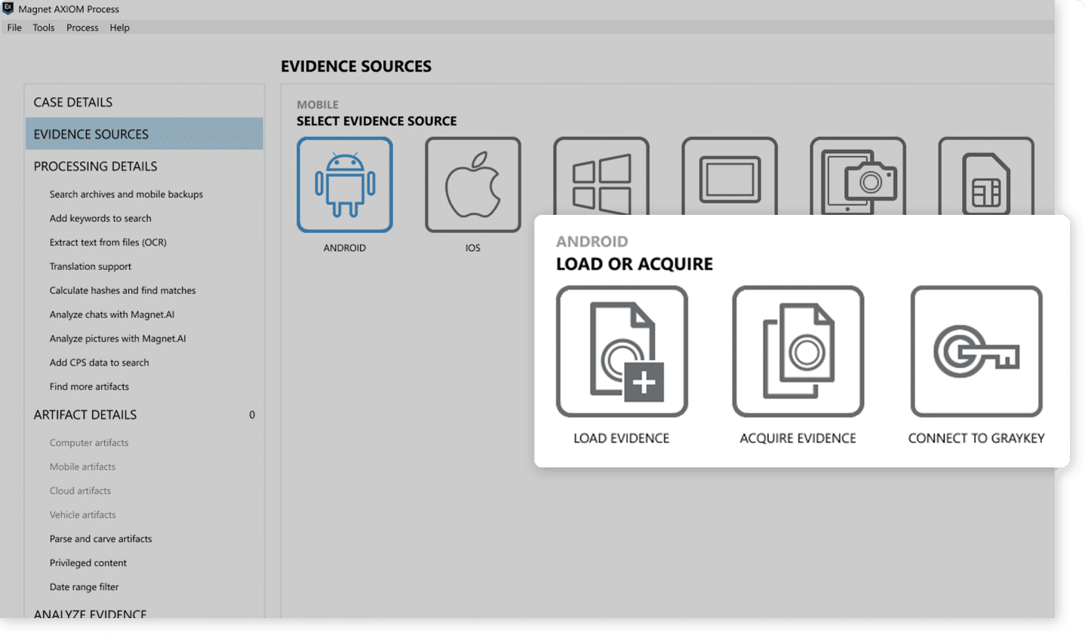Select the SIM card evidence source icon
This screenshot has height=634, width=1085.
click(986, 176)
